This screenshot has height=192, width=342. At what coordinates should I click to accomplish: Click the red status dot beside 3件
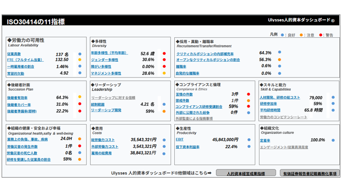248,94
